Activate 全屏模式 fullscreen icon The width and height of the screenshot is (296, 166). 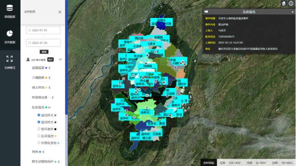pos(9,59)
